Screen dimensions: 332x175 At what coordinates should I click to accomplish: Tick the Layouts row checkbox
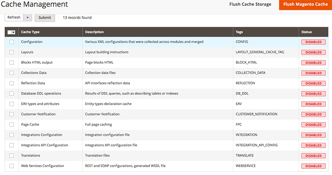click(x=12, y=52)
